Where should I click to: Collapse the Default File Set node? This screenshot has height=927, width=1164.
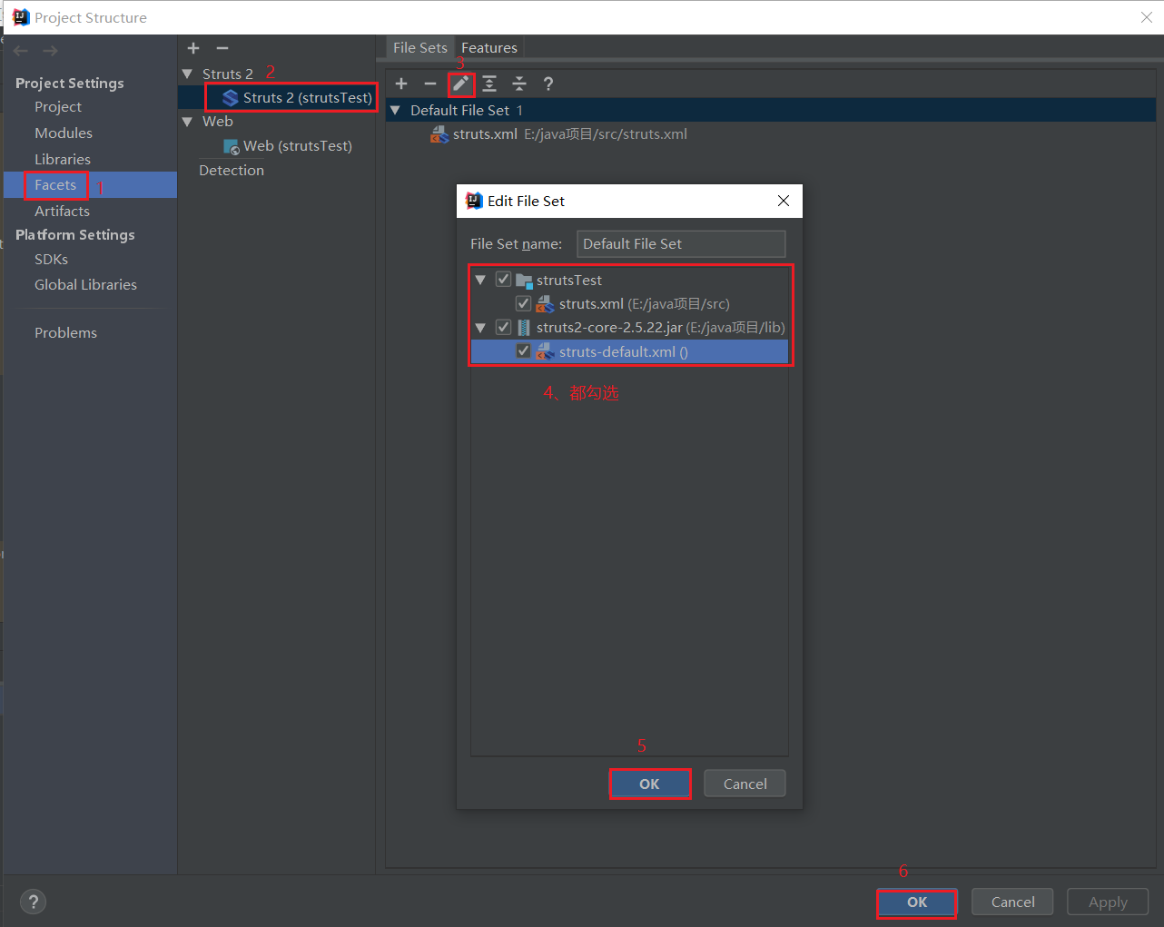tap(395, 110)
